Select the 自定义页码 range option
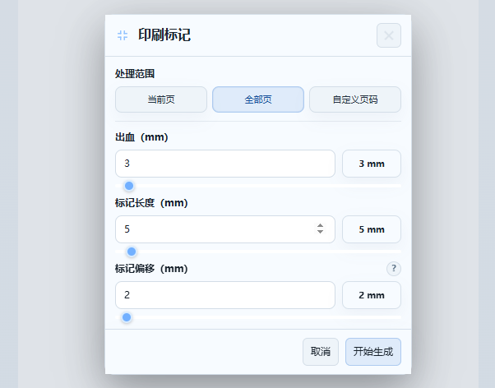Screen dimensions: 495x388 (x=355, y=99)
